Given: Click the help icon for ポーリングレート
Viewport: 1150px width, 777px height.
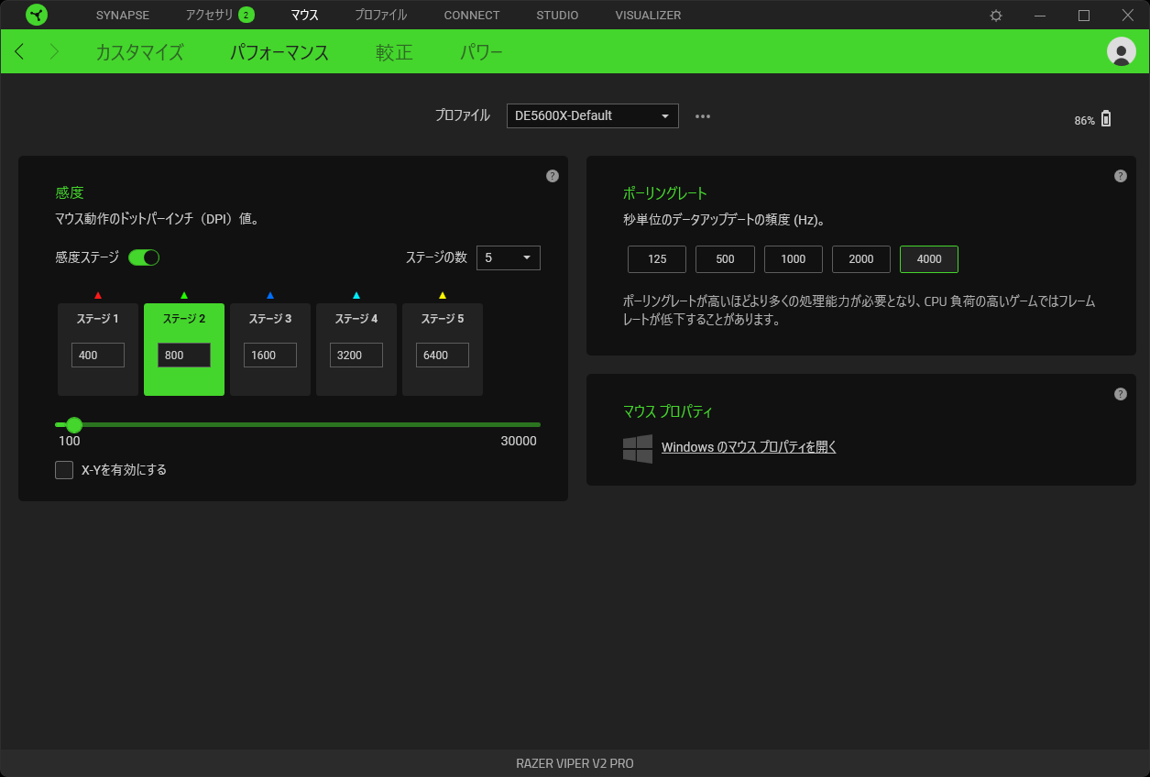Looking at the screenshot, I should 1120,175.
